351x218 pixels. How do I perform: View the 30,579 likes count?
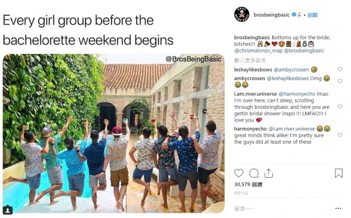tap(248, 185)
